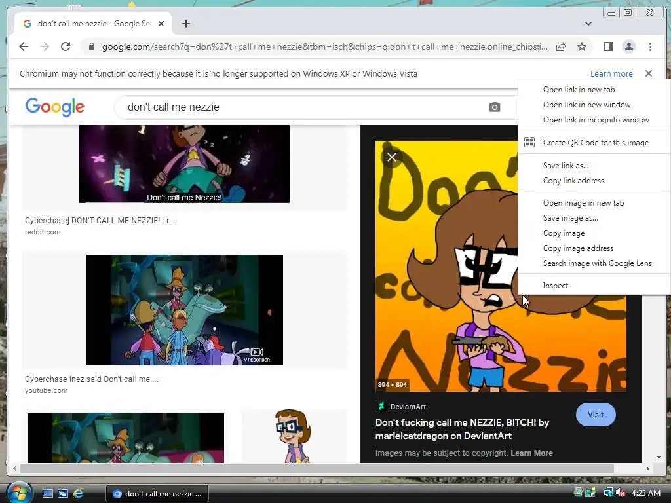Reload the current page

(x=66, y=47)
